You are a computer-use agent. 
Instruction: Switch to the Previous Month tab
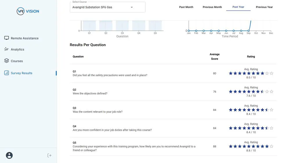coord(212,7)
